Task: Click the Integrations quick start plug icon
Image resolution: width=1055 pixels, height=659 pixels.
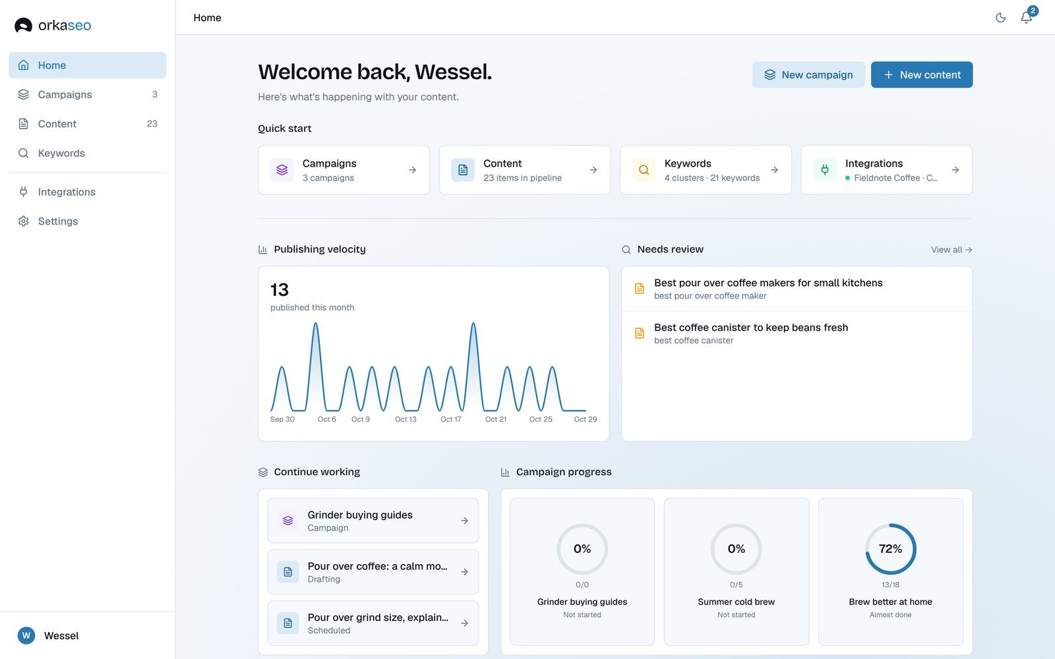Action: [825, 170]
